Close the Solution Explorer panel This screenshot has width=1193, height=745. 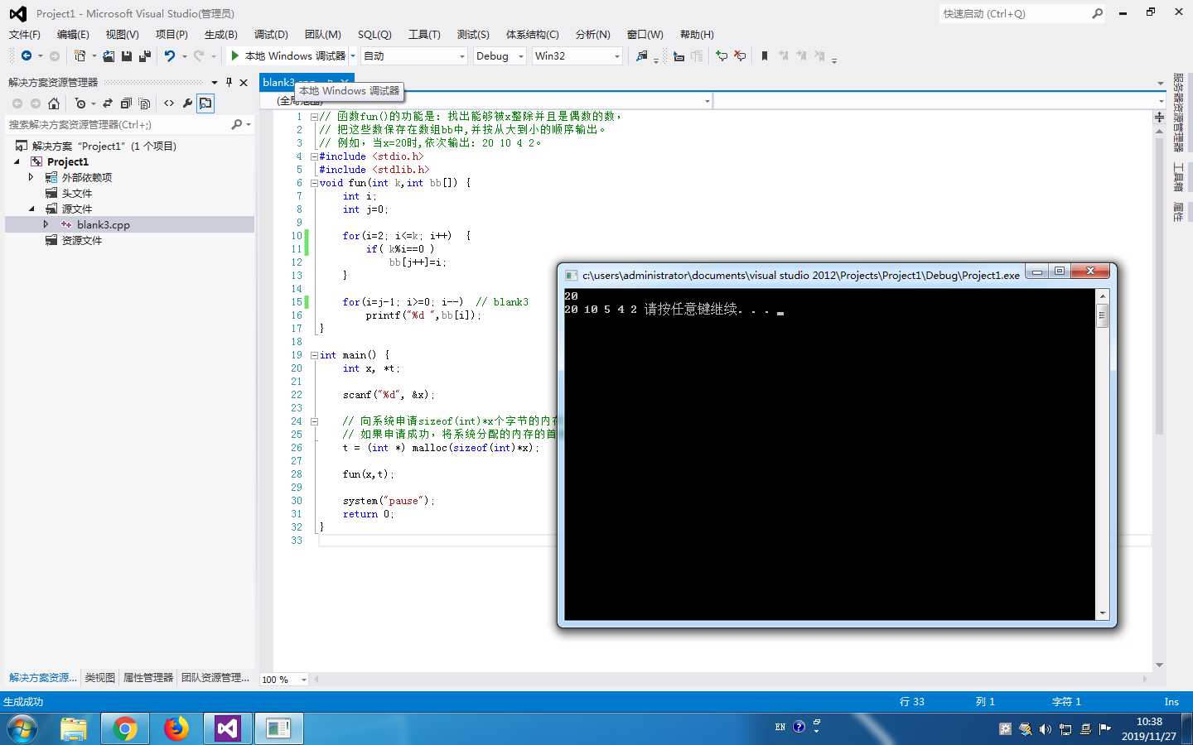[x=244, y=82]
